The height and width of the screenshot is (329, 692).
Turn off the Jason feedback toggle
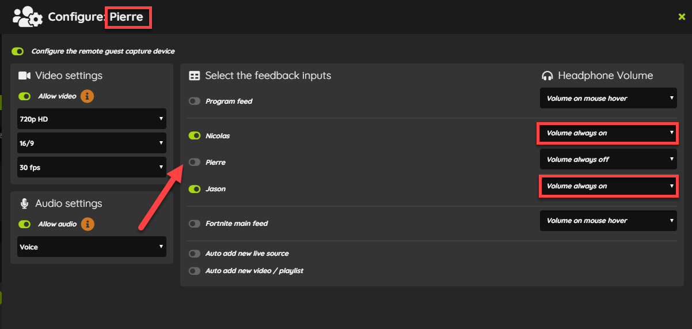coord(195,189)
